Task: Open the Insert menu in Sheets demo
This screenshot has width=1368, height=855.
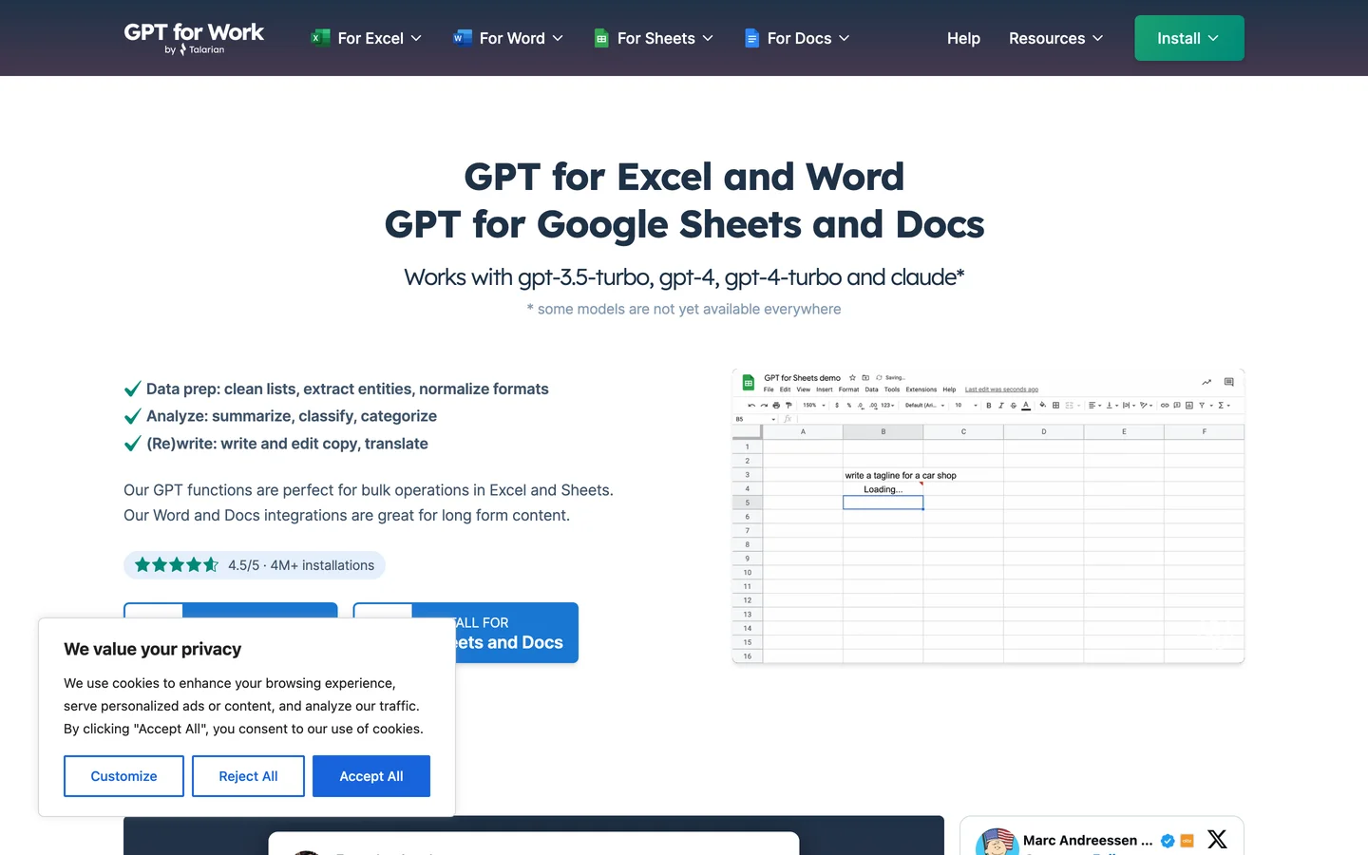Action: (x=825, y=389)
